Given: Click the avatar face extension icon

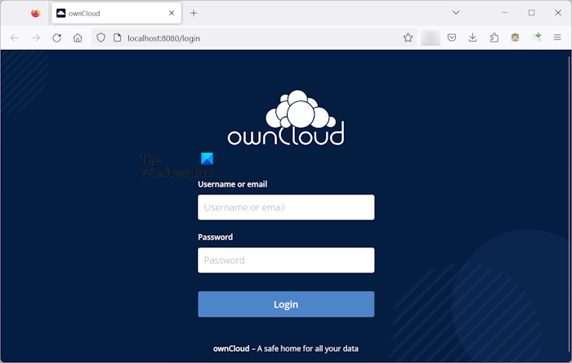Looking at the screenshot, I should click(x=515, y=38).
